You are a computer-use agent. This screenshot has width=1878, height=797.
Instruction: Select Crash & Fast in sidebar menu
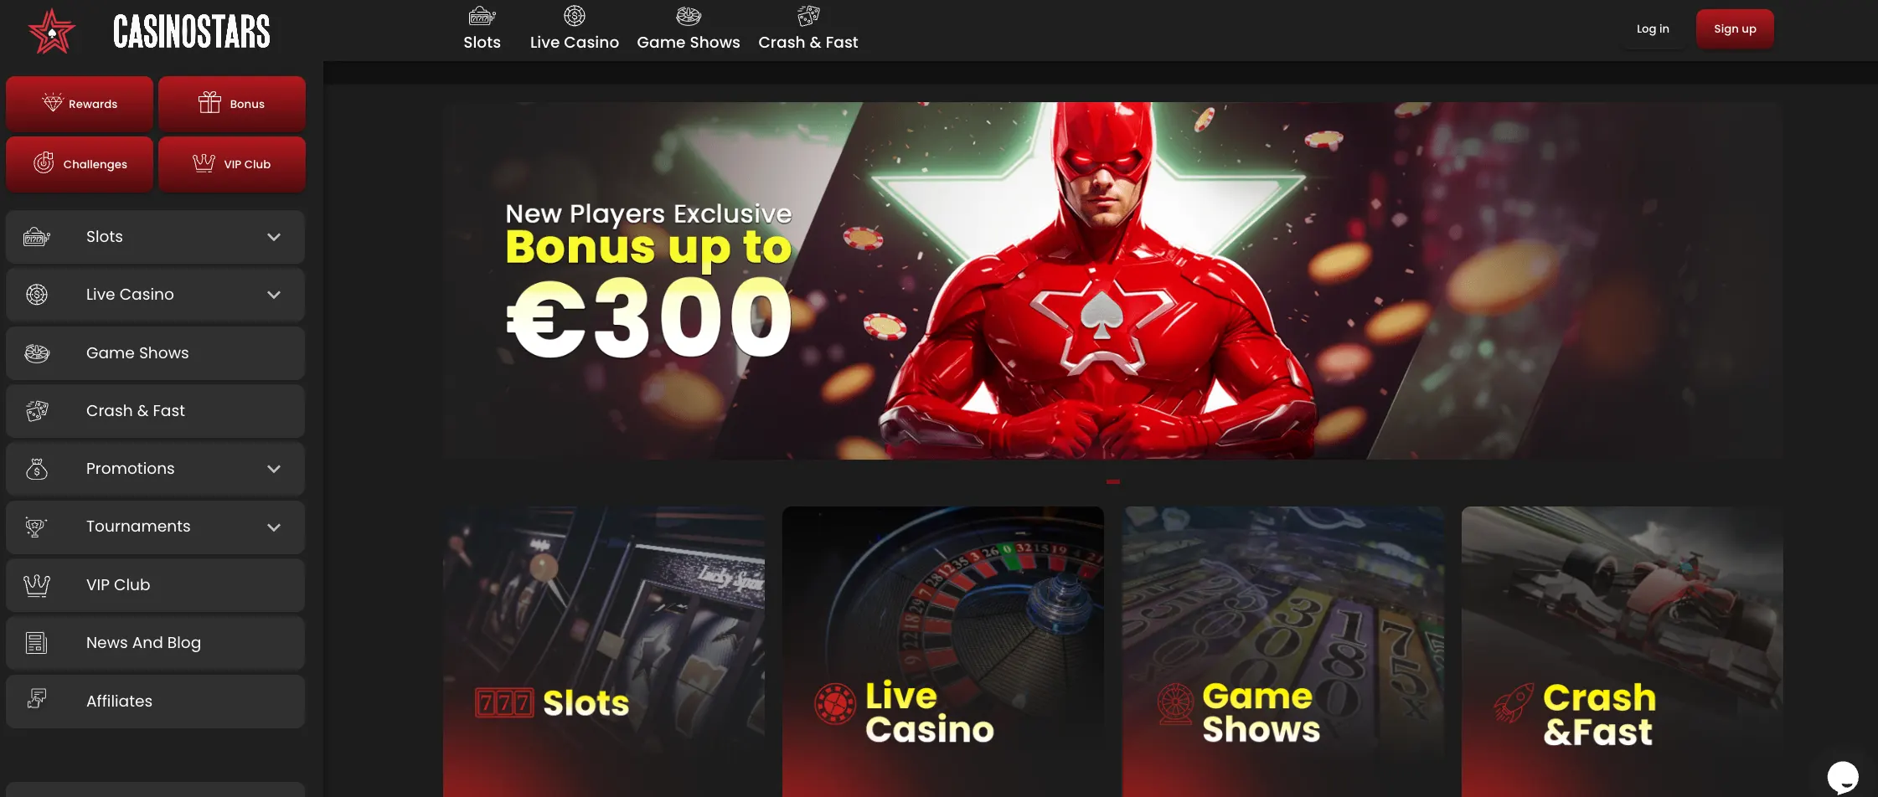click(155, 411)
